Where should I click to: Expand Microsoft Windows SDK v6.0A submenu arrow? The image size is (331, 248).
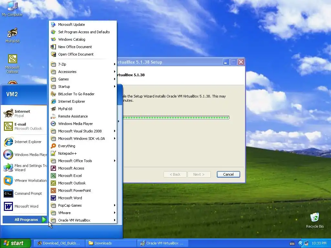tap(115, 139)
